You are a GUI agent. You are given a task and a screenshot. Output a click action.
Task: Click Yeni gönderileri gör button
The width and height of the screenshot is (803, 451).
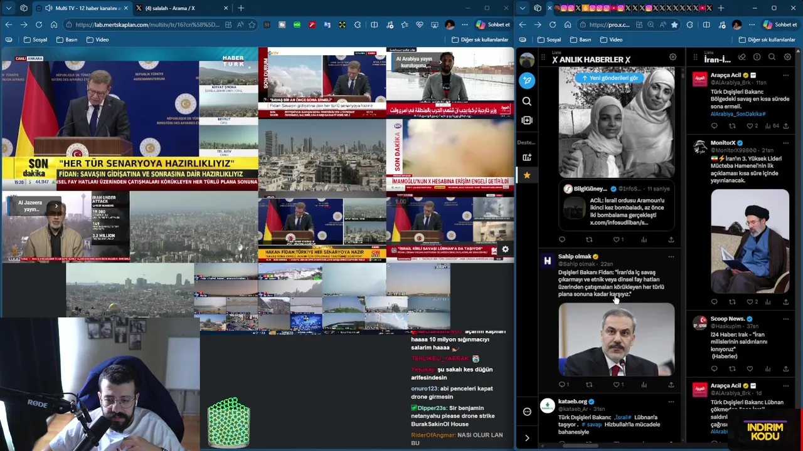(x=610, y=78)
